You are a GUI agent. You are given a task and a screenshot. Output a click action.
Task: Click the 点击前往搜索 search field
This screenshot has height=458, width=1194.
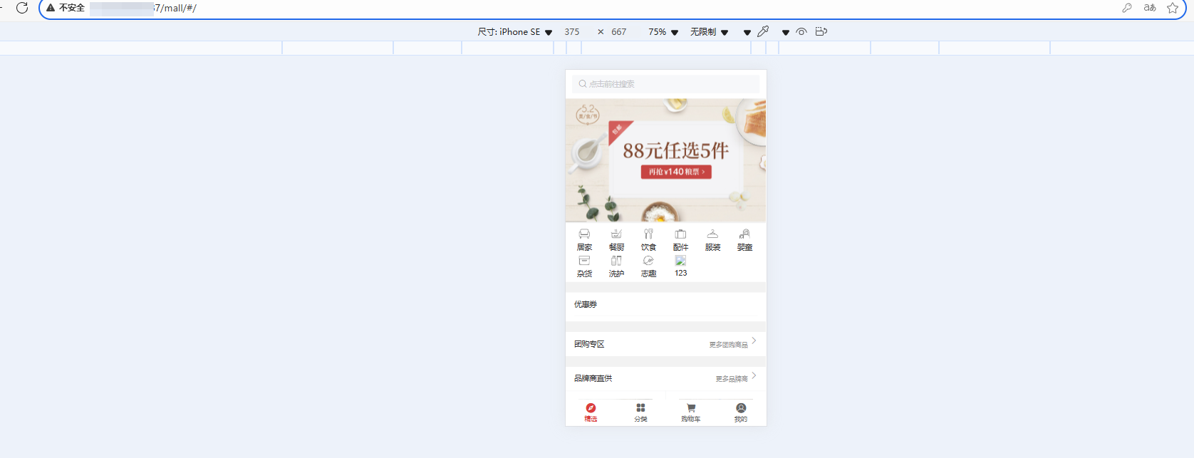point(665,84)
